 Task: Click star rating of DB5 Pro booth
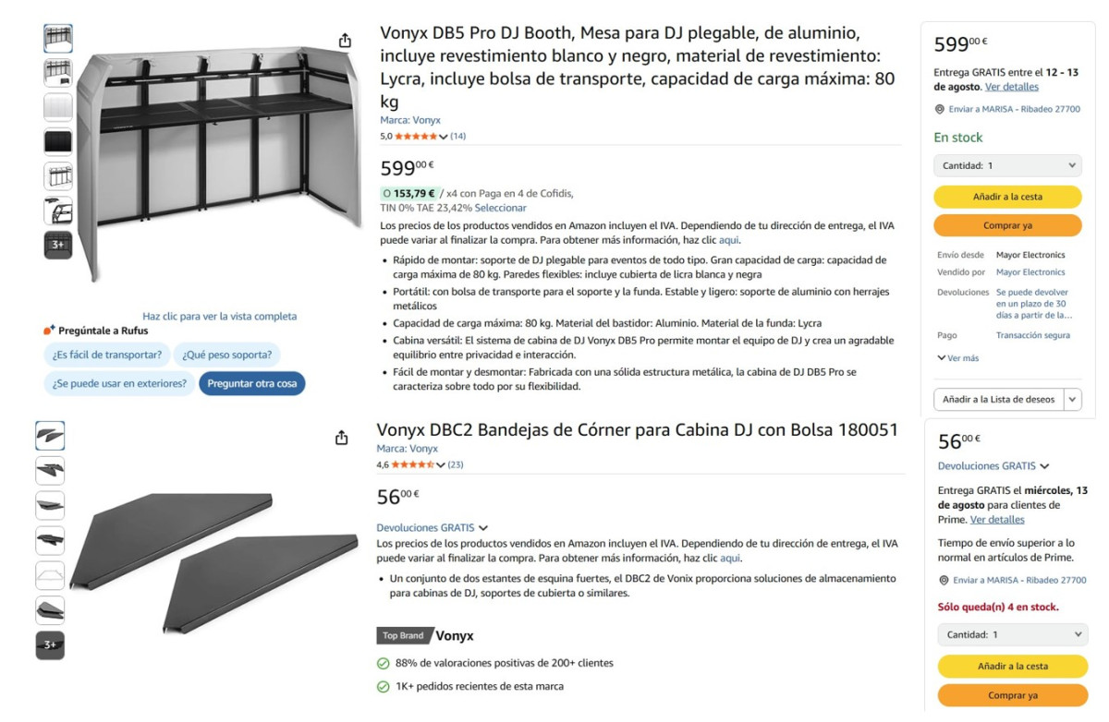pos(415,137)
